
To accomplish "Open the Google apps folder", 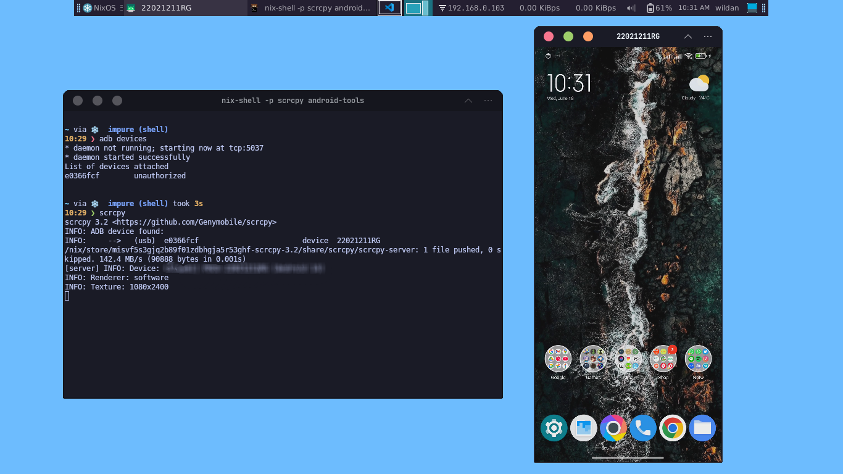I will point(558,359).
